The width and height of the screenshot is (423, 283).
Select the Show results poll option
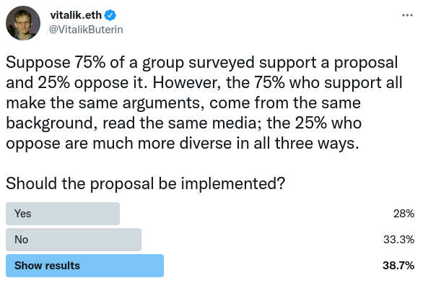click(84, 266)
